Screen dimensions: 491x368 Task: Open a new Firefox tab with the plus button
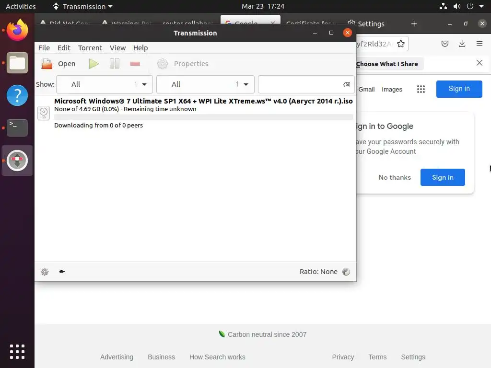pos(414,24)
